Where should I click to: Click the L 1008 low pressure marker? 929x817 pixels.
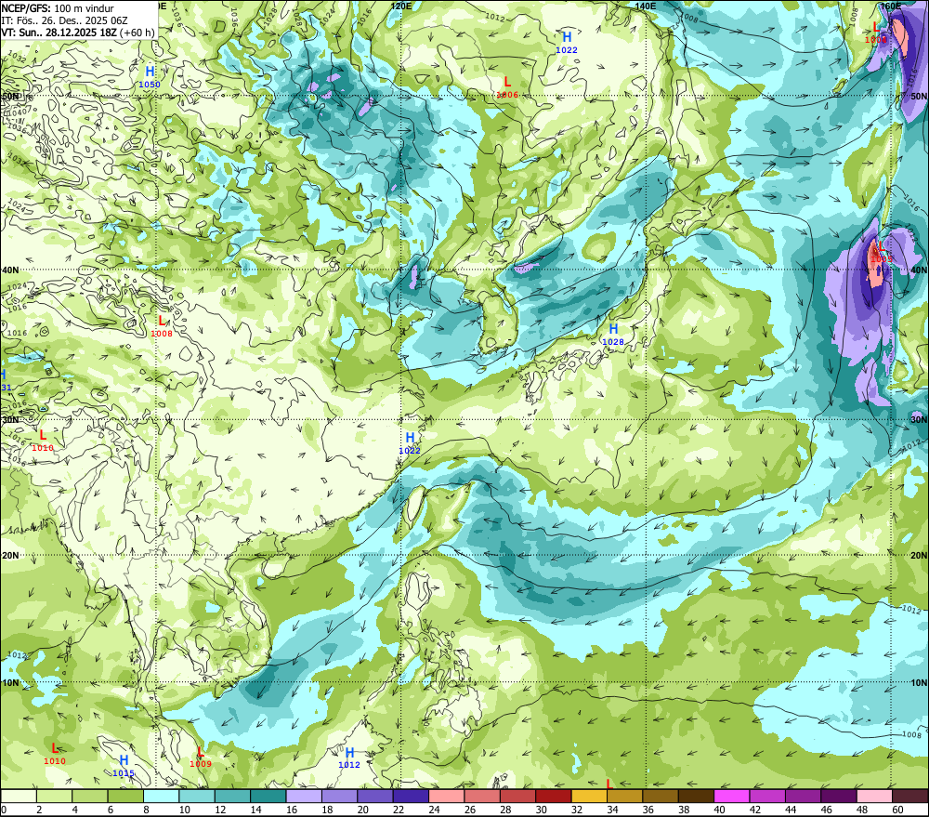tap(161, 326)
